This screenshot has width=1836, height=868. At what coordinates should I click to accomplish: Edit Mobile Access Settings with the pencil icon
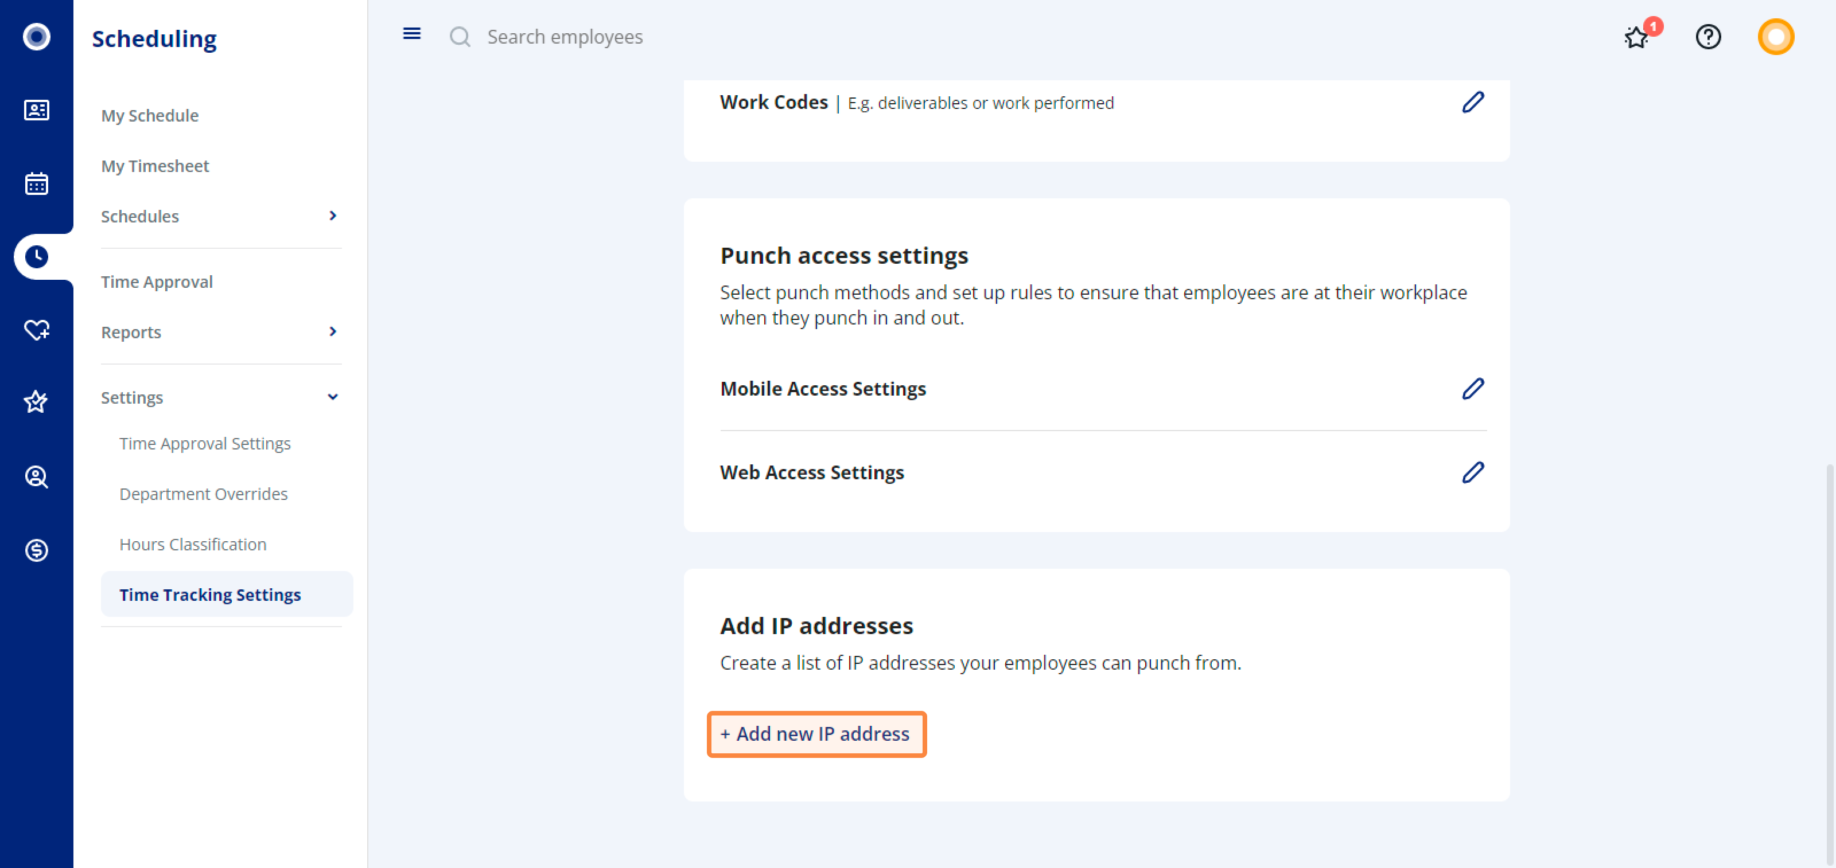point(1472,389)
